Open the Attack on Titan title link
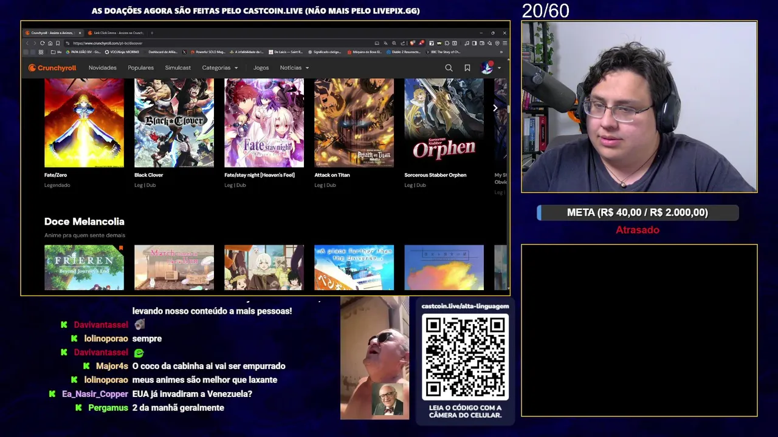778x437 pixels. (x=332, y=175)
